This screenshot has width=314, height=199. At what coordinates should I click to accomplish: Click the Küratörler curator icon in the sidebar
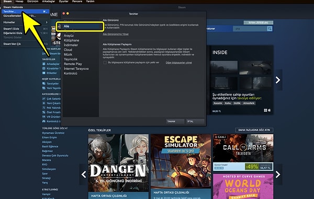click(43, 68)
